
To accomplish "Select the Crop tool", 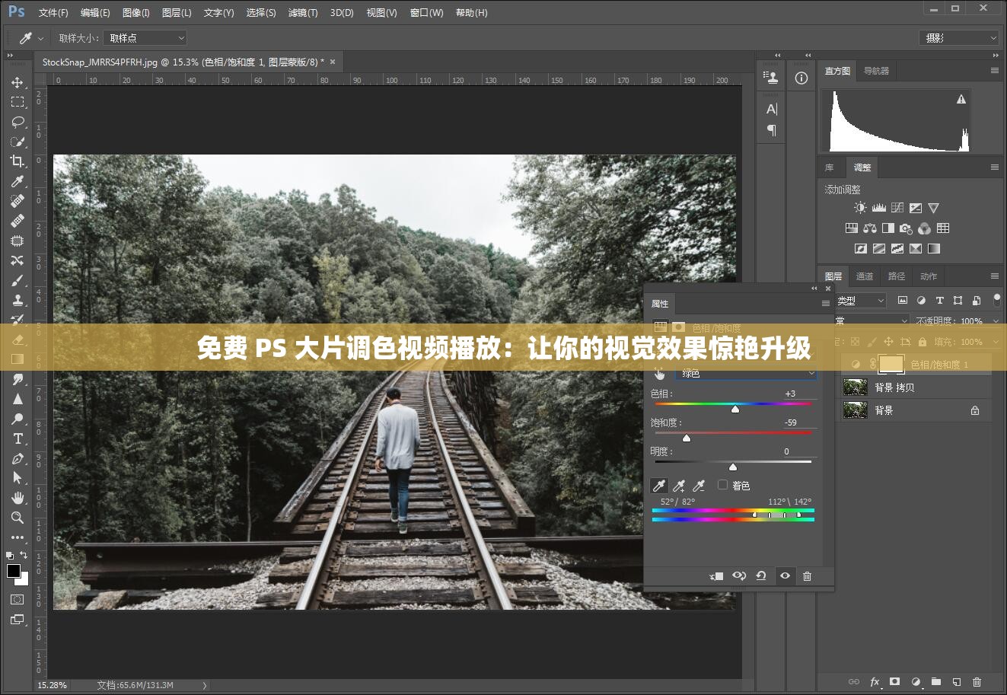I will point(17,161).
